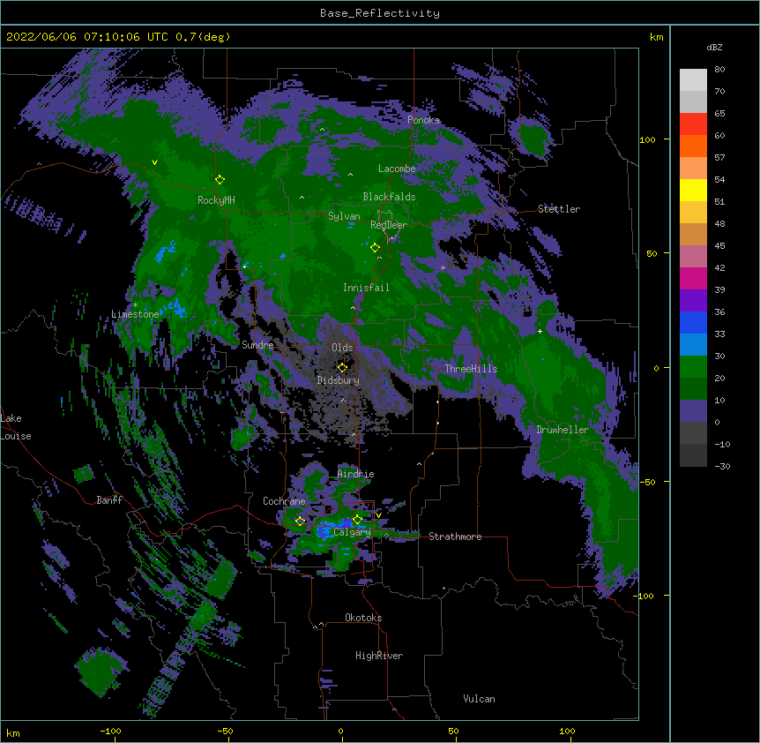This screenshot has width=760, height=743.
Task: Click the white asterisk east of RedDeer
Action: [443, 267]
